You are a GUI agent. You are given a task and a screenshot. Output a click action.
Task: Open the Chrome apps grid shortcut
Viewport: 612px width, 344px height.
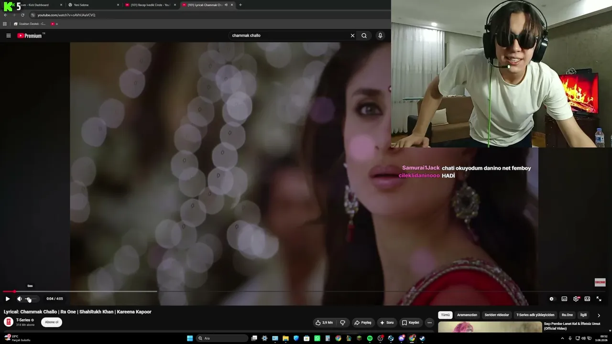[5, 24]
